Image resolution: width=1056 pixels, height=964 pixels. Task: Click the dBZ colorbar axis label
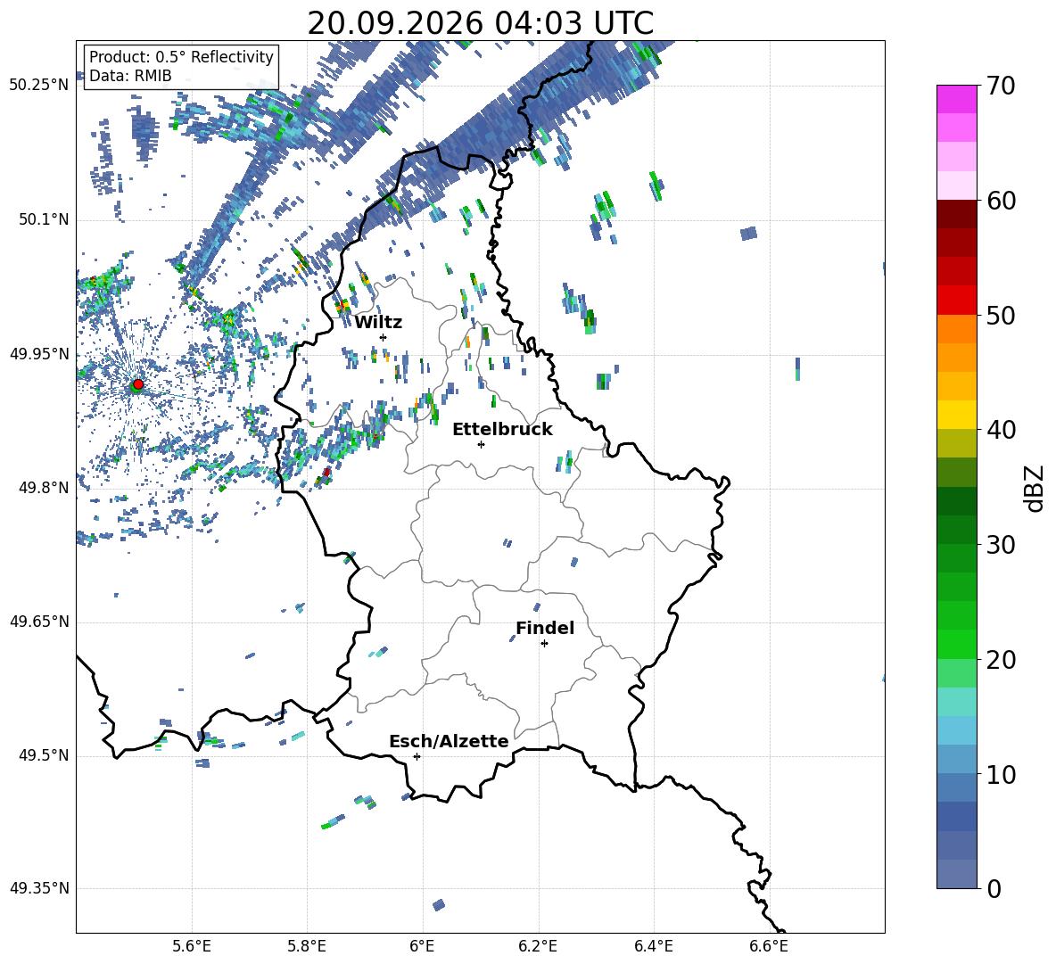tap(1035, 488)
